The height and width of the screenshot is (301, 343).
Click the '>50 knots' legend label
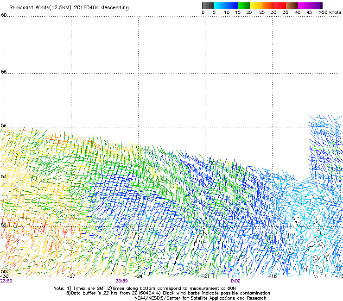tap(330, 13)
